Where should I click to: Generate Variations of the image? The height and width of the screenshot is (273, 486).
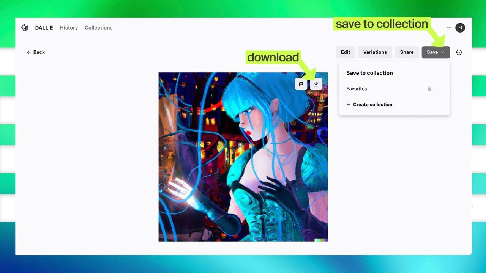375,52
